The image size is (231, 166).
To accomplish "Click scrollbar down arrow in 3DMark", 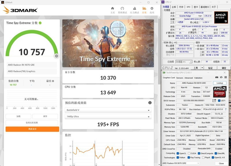I will click(x=159, y=165).
